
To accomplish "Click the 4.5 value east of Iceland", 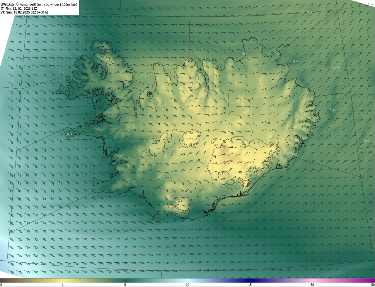I will pos(332,109).
